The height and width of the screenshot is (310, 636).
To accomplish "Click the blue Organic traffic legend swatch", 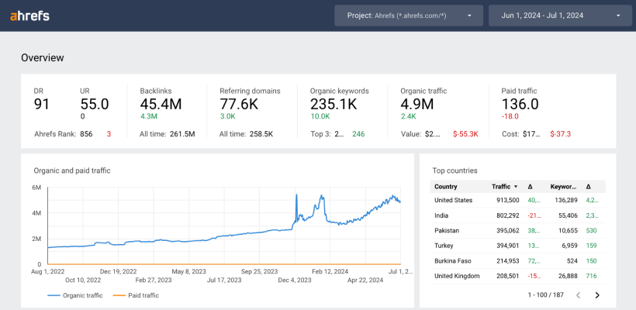I will [54, 295].
